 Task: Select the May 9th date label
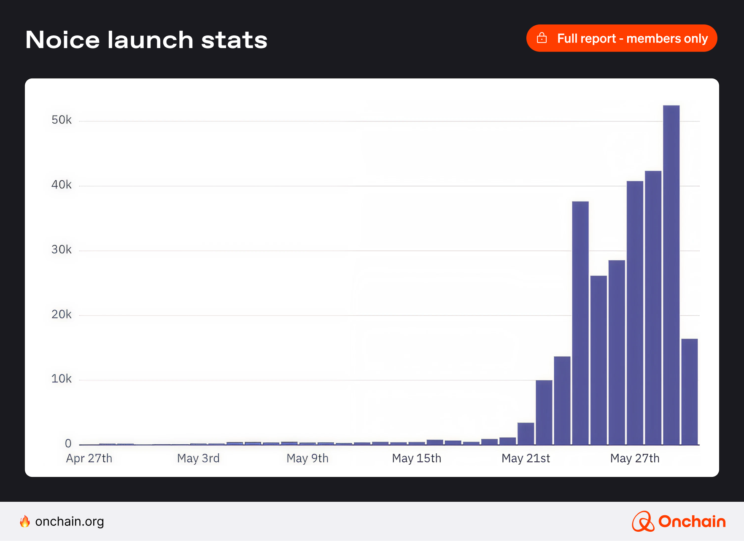(307, 458)
